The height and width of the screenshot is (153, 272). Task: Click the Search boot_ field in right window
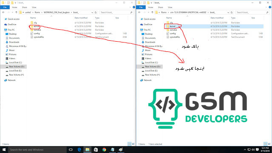(252, 12)
